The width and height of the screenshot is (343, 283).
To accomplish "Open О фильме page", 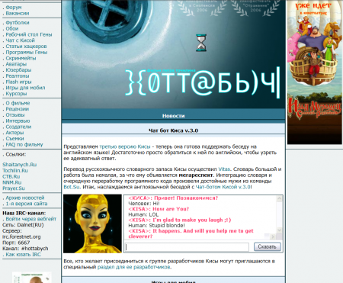I will point(18,103).
